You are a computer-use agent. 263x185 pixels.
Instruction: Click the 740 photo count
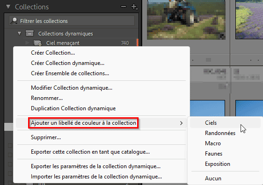(125, 43)
